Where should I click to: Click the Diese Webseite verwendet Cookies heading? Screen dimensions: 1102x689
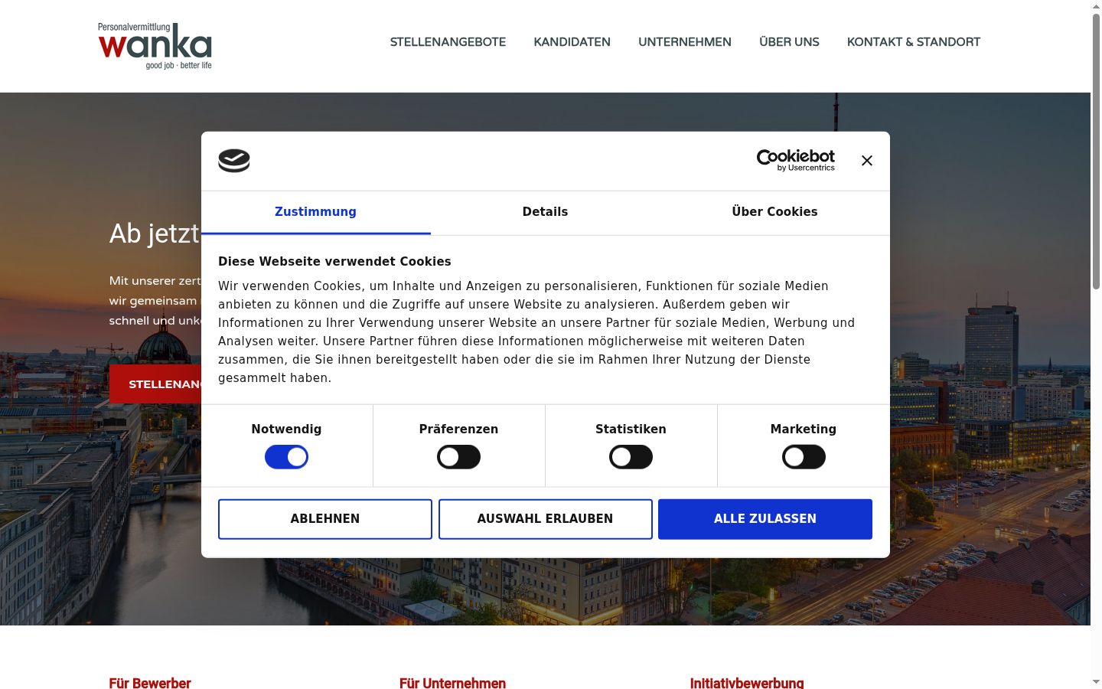[334, 262]
